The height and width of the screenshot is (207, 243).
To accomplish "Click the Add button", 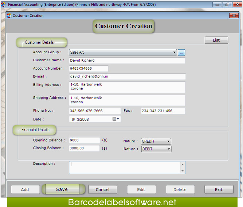I will tap(25, 189).
